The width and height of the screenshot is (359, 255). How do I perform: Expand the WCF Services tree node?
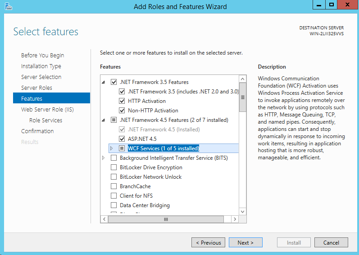tap(112, 148)
